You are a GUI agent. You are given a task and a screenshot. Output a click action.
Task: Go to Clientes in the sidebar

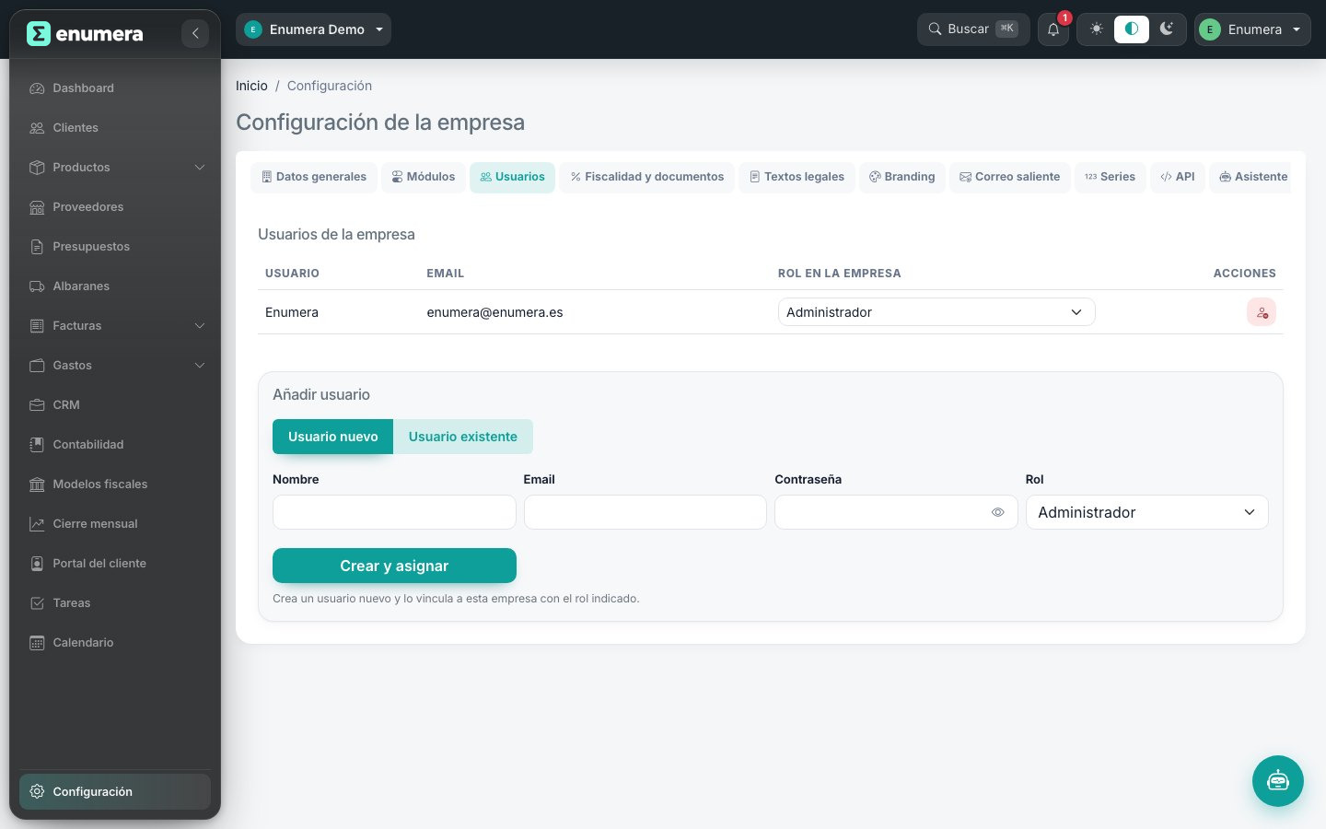pyautogui.click(x=115, y=128)
